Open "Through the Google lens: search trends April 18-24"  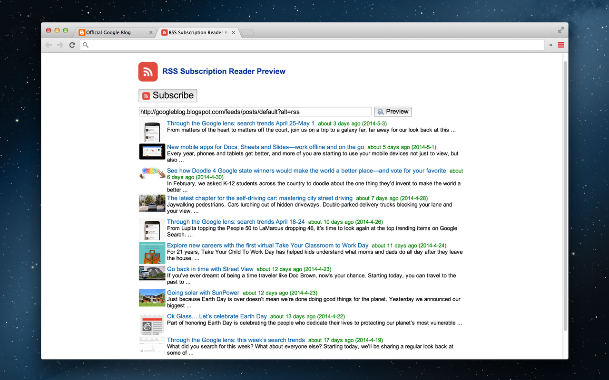(x=236, y=222)
